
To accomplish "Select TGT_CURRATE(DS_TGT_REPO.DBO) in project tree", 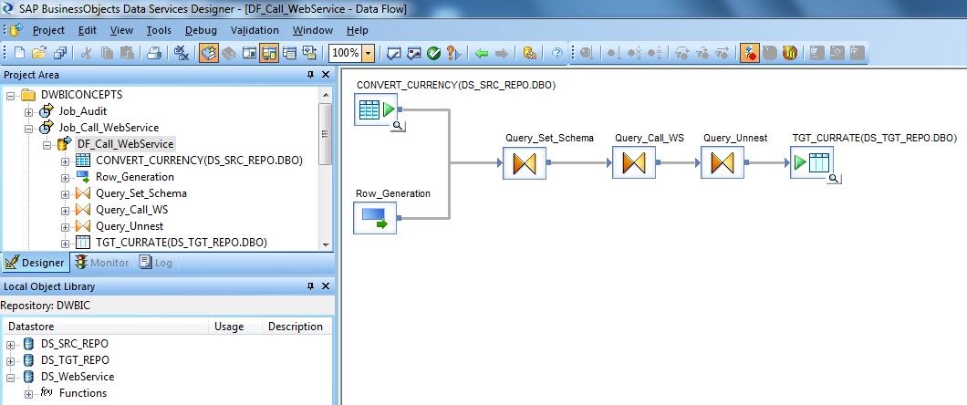I will 182,243.
